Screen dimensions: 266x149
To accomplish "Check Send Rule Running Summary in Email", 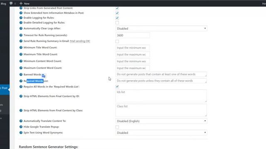I will pos(117,41).
